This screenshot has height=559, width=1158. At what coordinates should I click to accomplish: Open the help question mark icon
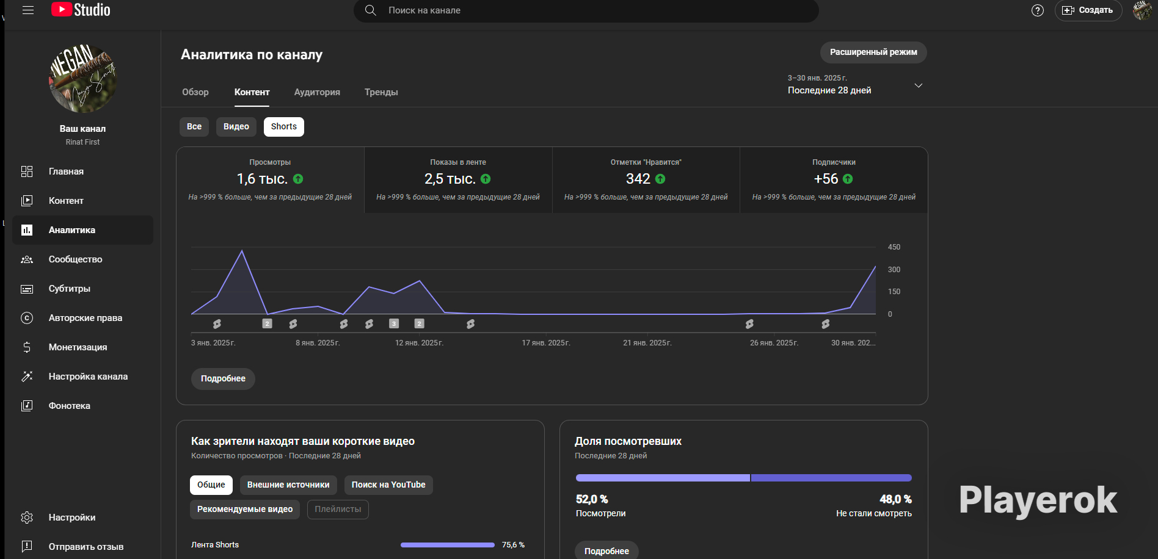[1037, 10]
